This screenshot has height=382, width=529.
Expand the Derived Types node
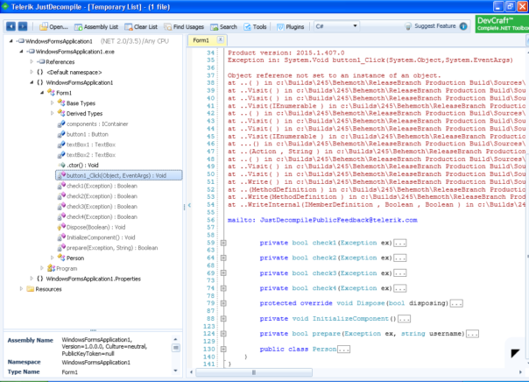point(52,113)
